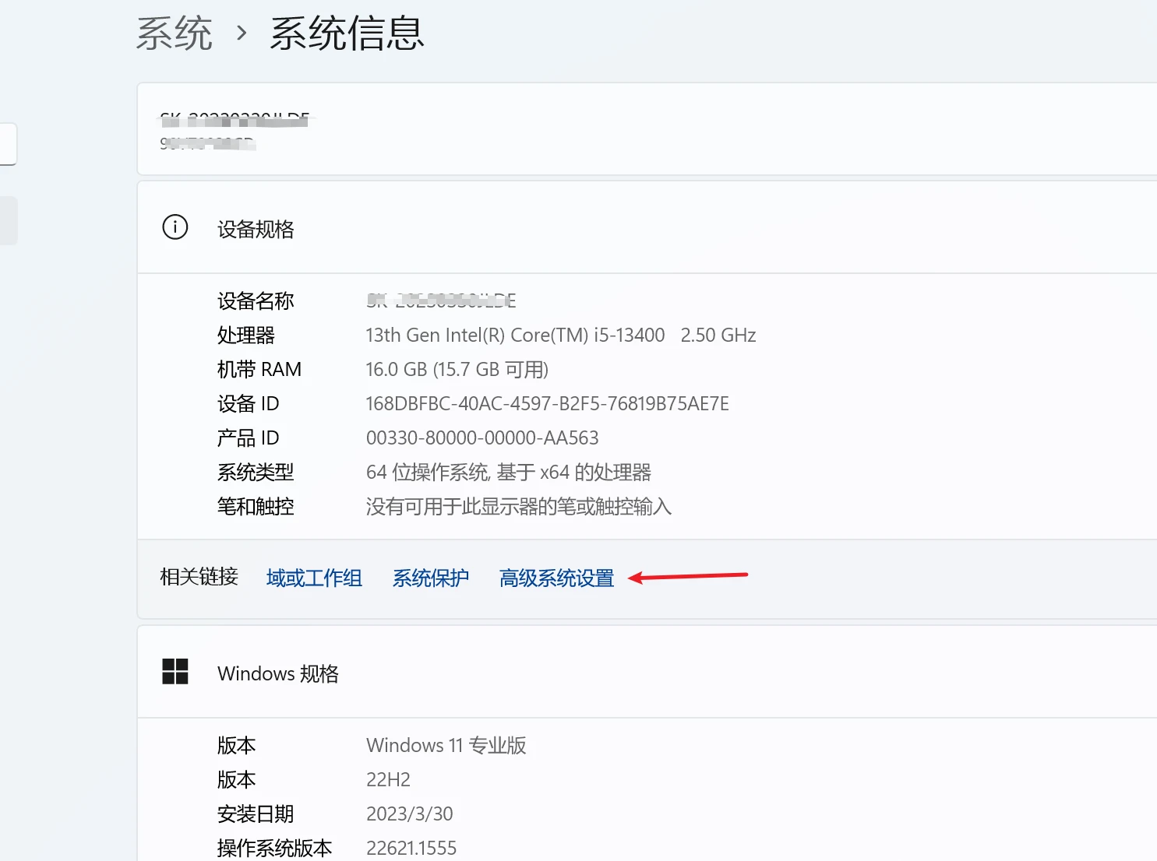Screen dimensions: 1157x861
Task: Go back to 系统 in breadcrumb
Action: click(175, 33)
